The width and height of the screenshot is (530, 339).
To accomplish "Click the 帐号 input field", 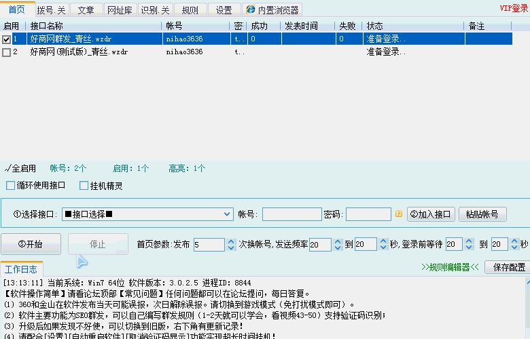I will (291, 214).
